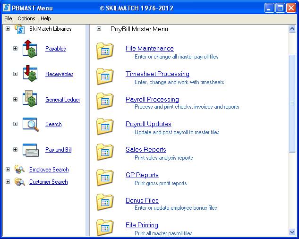The image size is (299, 239).
Task: Click the PayBill Master Menu heading
Action: point(139,29)
